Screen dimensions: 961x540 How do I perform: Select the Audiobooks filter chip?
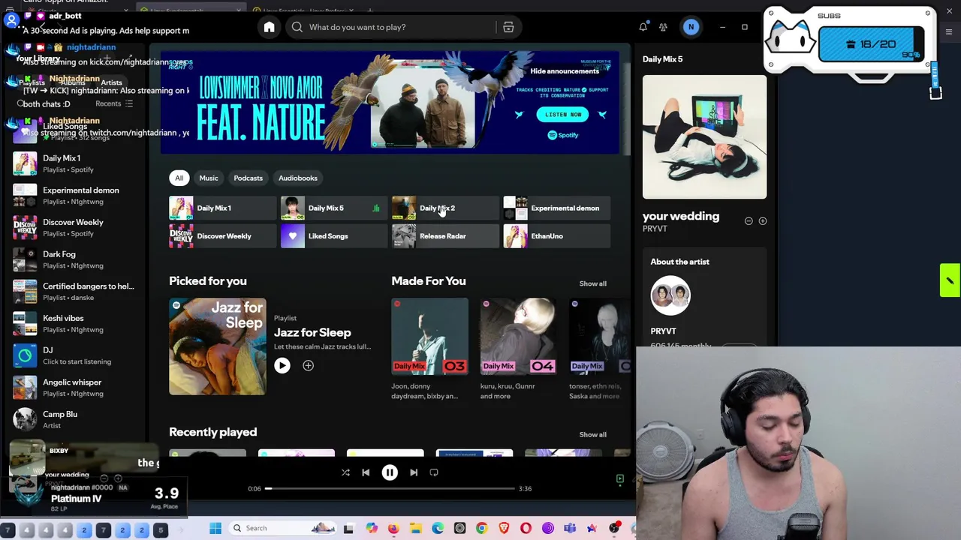click(x=298, y=178)
